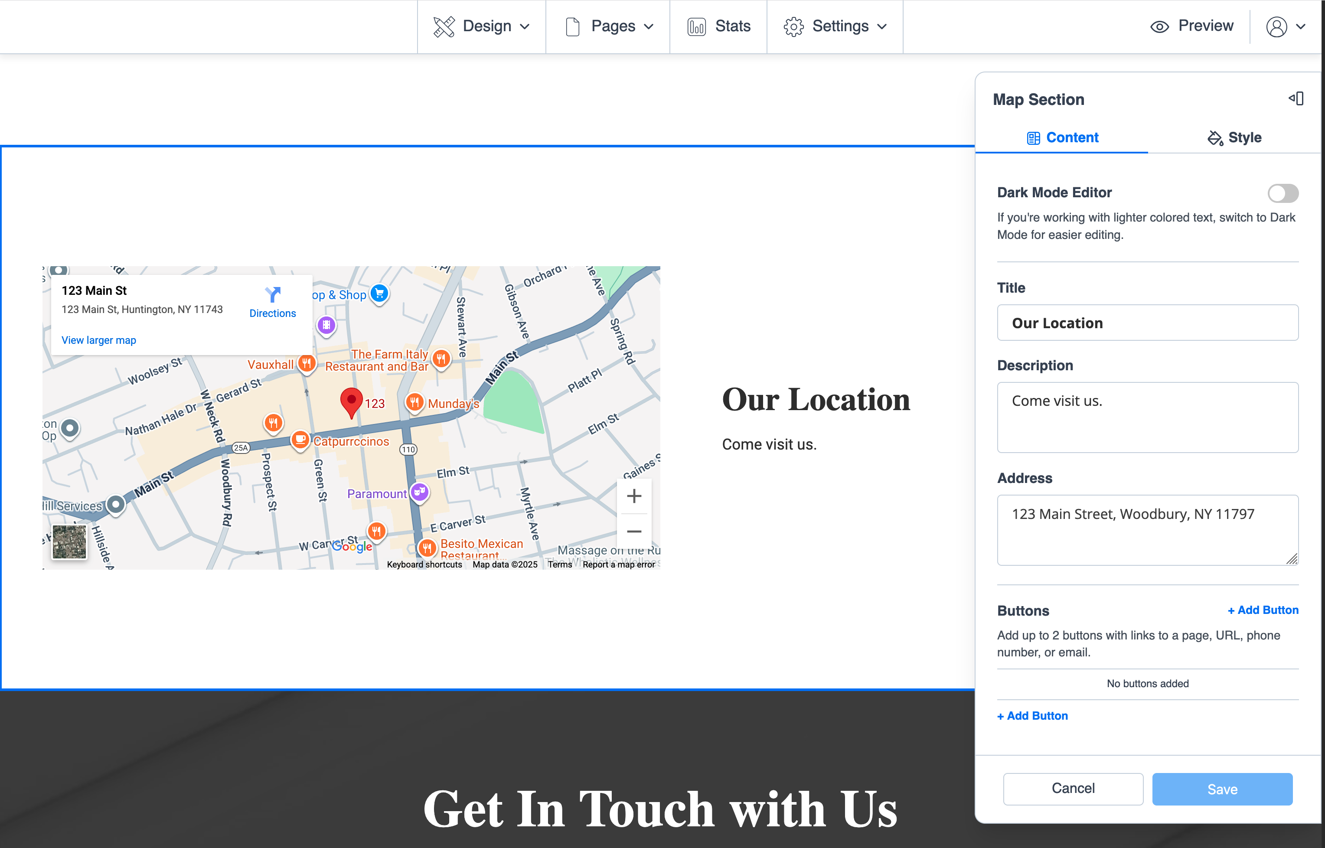Toggle the Dark Mode Editor switch

pyautogui.click(x=1283, y=193)
